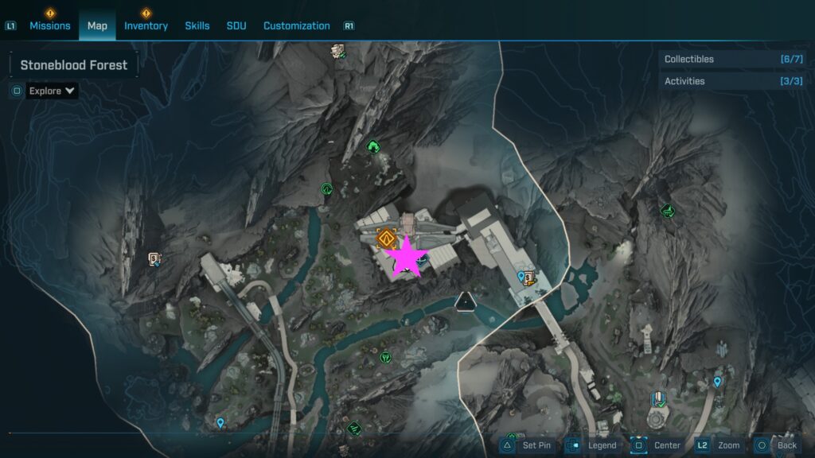Click the Zoom control
Viewport: 815px width, 458px height.
pos(719,445)
